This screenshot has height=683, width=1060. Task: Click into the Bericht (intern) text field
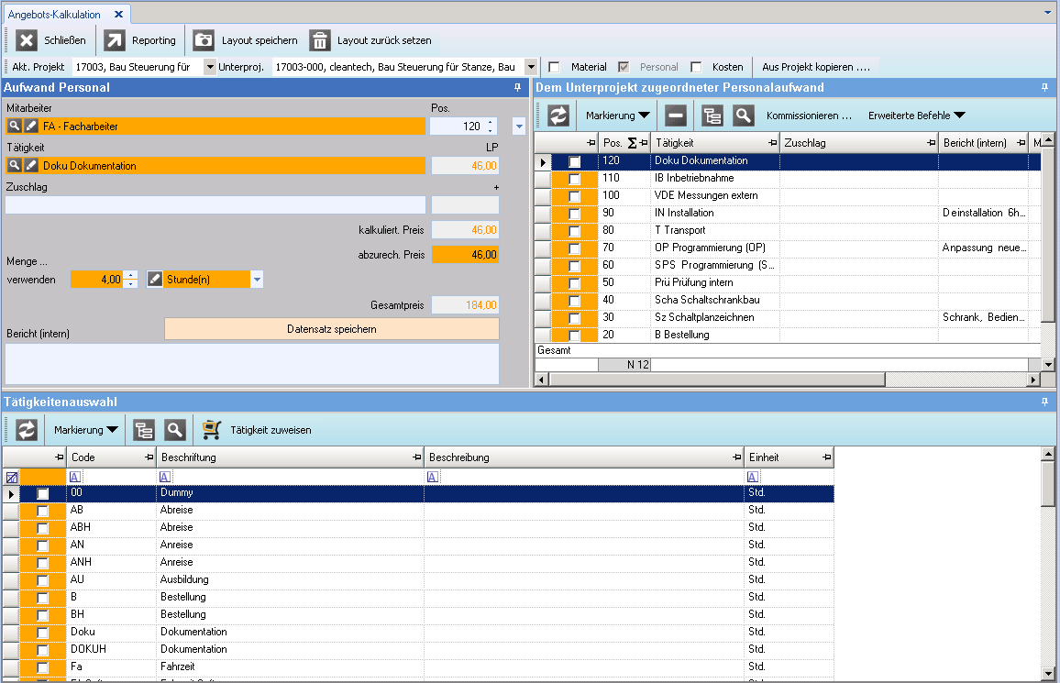252,364
